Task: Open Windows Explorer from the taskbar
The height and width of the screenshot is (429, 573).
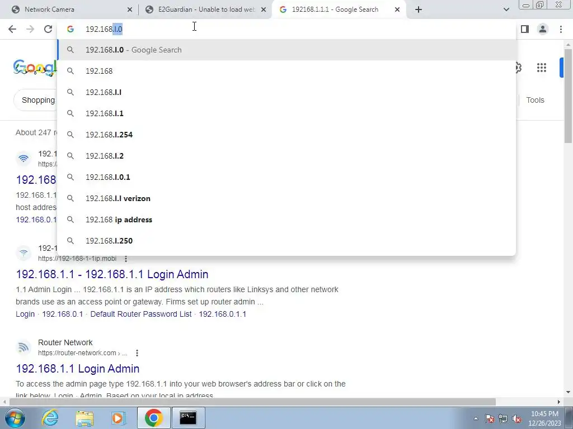Action: 84,418
